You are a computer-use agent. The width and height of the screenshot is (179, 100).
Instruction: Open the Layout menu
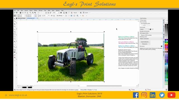26,11
